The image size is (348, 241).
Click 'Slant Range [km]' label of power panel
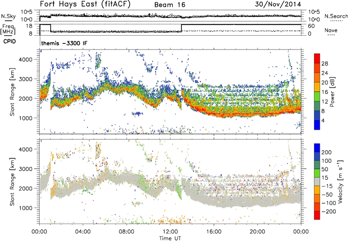(x=13, y=92)
